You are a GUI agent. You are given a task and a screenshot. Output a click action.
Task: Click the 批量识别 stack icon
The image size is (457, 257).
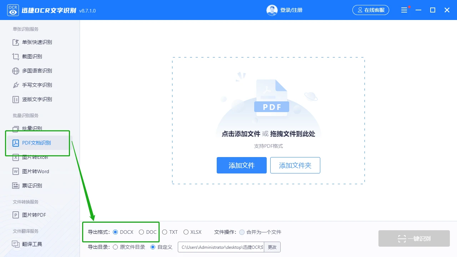point(16,128)
